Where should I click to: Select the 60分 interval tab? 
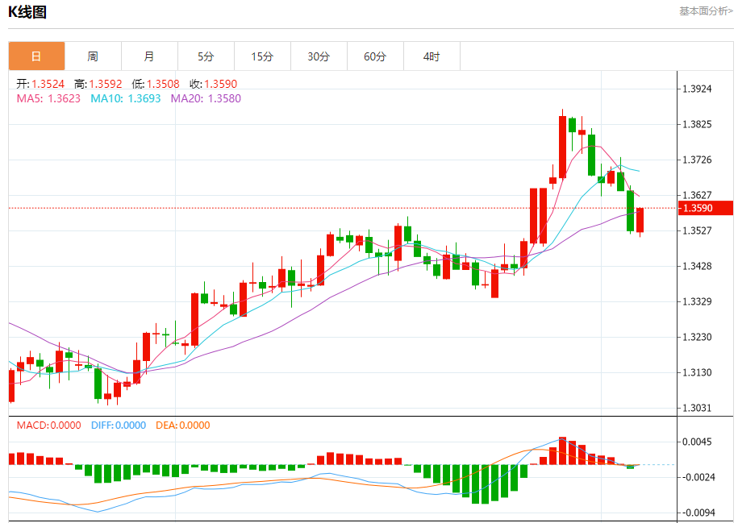point(375,56)
